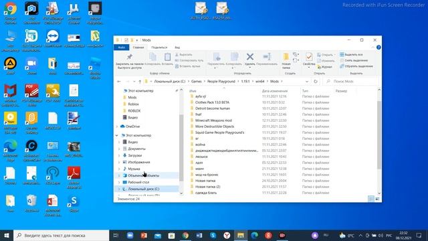
Task: Open Windows Start menu
Action: point(7,235)
